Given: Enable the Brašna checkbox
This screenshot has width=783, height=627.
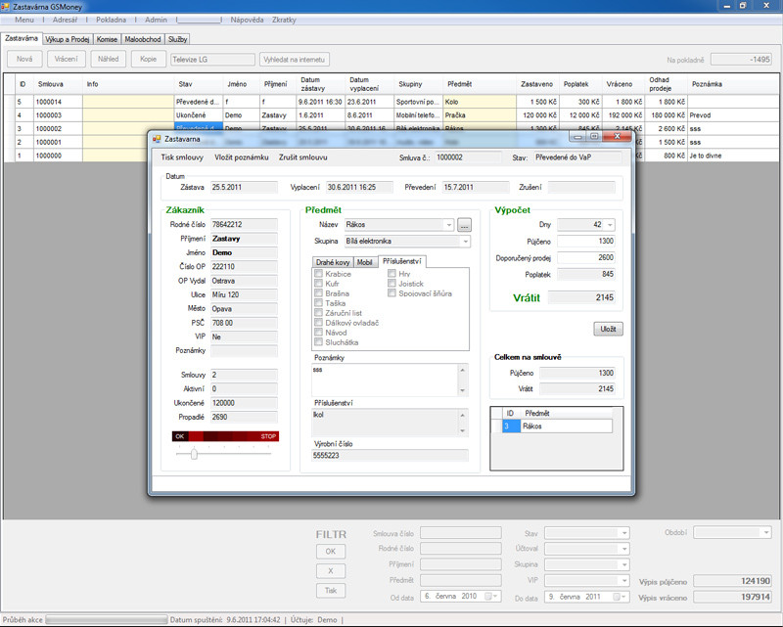Looking at the screenshot, I should [x=318, y=293].
